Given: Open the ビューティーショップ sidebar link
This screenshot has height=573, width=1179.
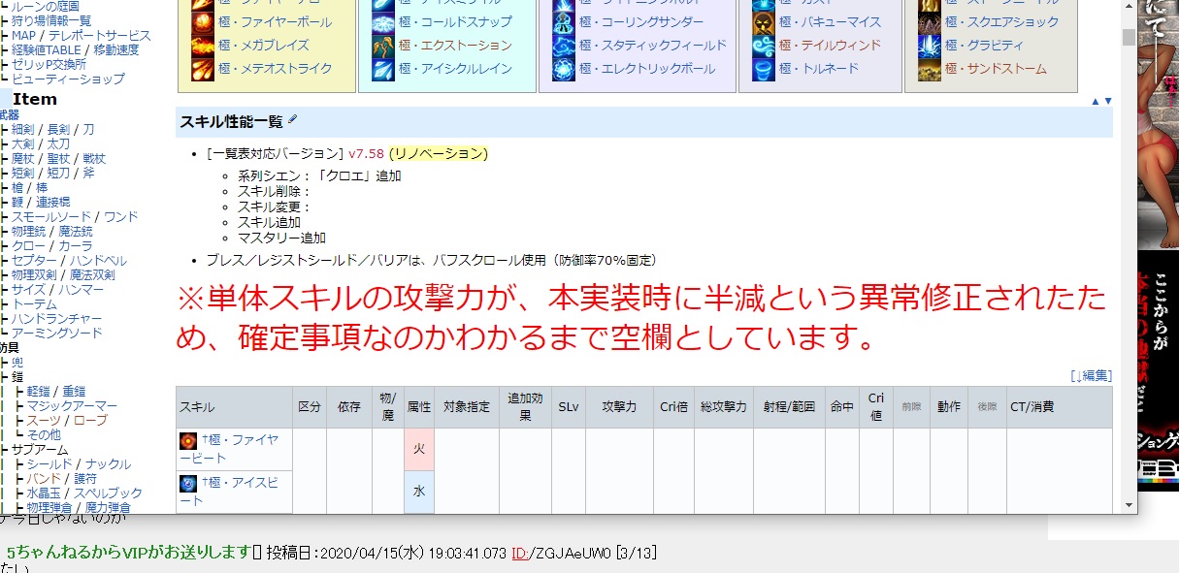Looking at the screenshot, I should (68, 80).
